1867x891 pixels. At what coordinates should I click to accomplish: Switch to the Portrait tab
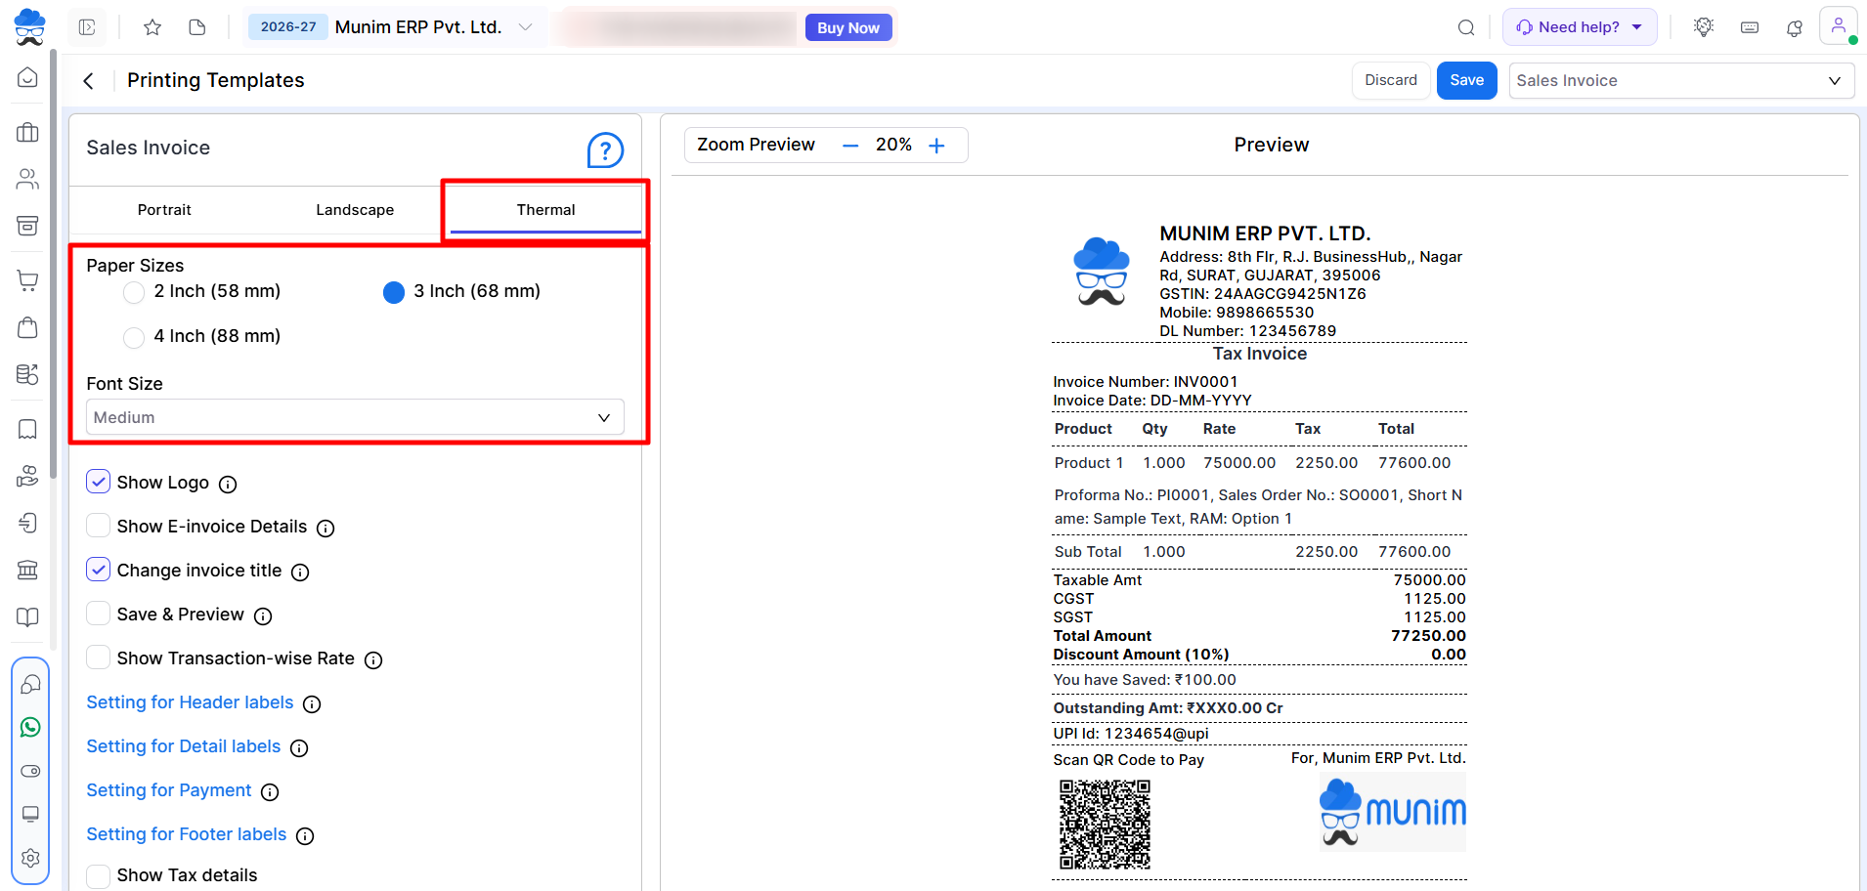[164, 210]
